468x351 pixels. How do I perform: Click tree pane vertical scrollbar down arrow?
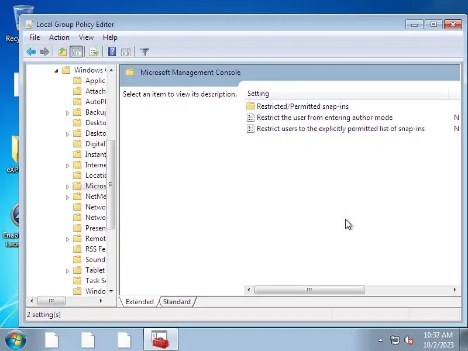(111, 291)
